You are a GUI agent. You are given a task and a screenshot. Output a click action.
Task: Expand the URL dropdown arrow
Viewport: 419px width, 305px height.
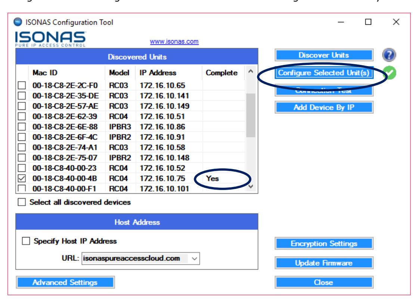[194, 259]
